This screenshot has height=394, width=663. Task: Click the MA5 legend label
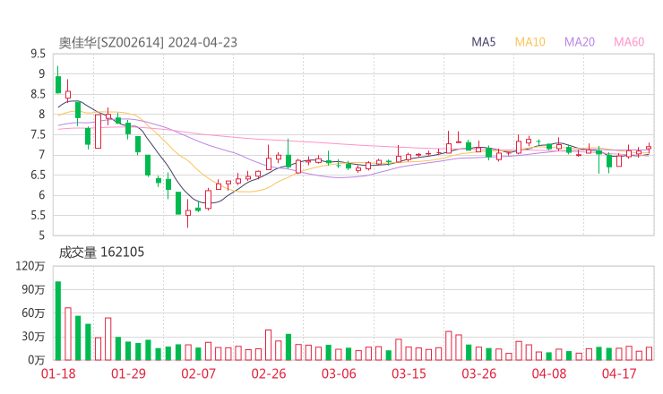click(x=483, y=42)
